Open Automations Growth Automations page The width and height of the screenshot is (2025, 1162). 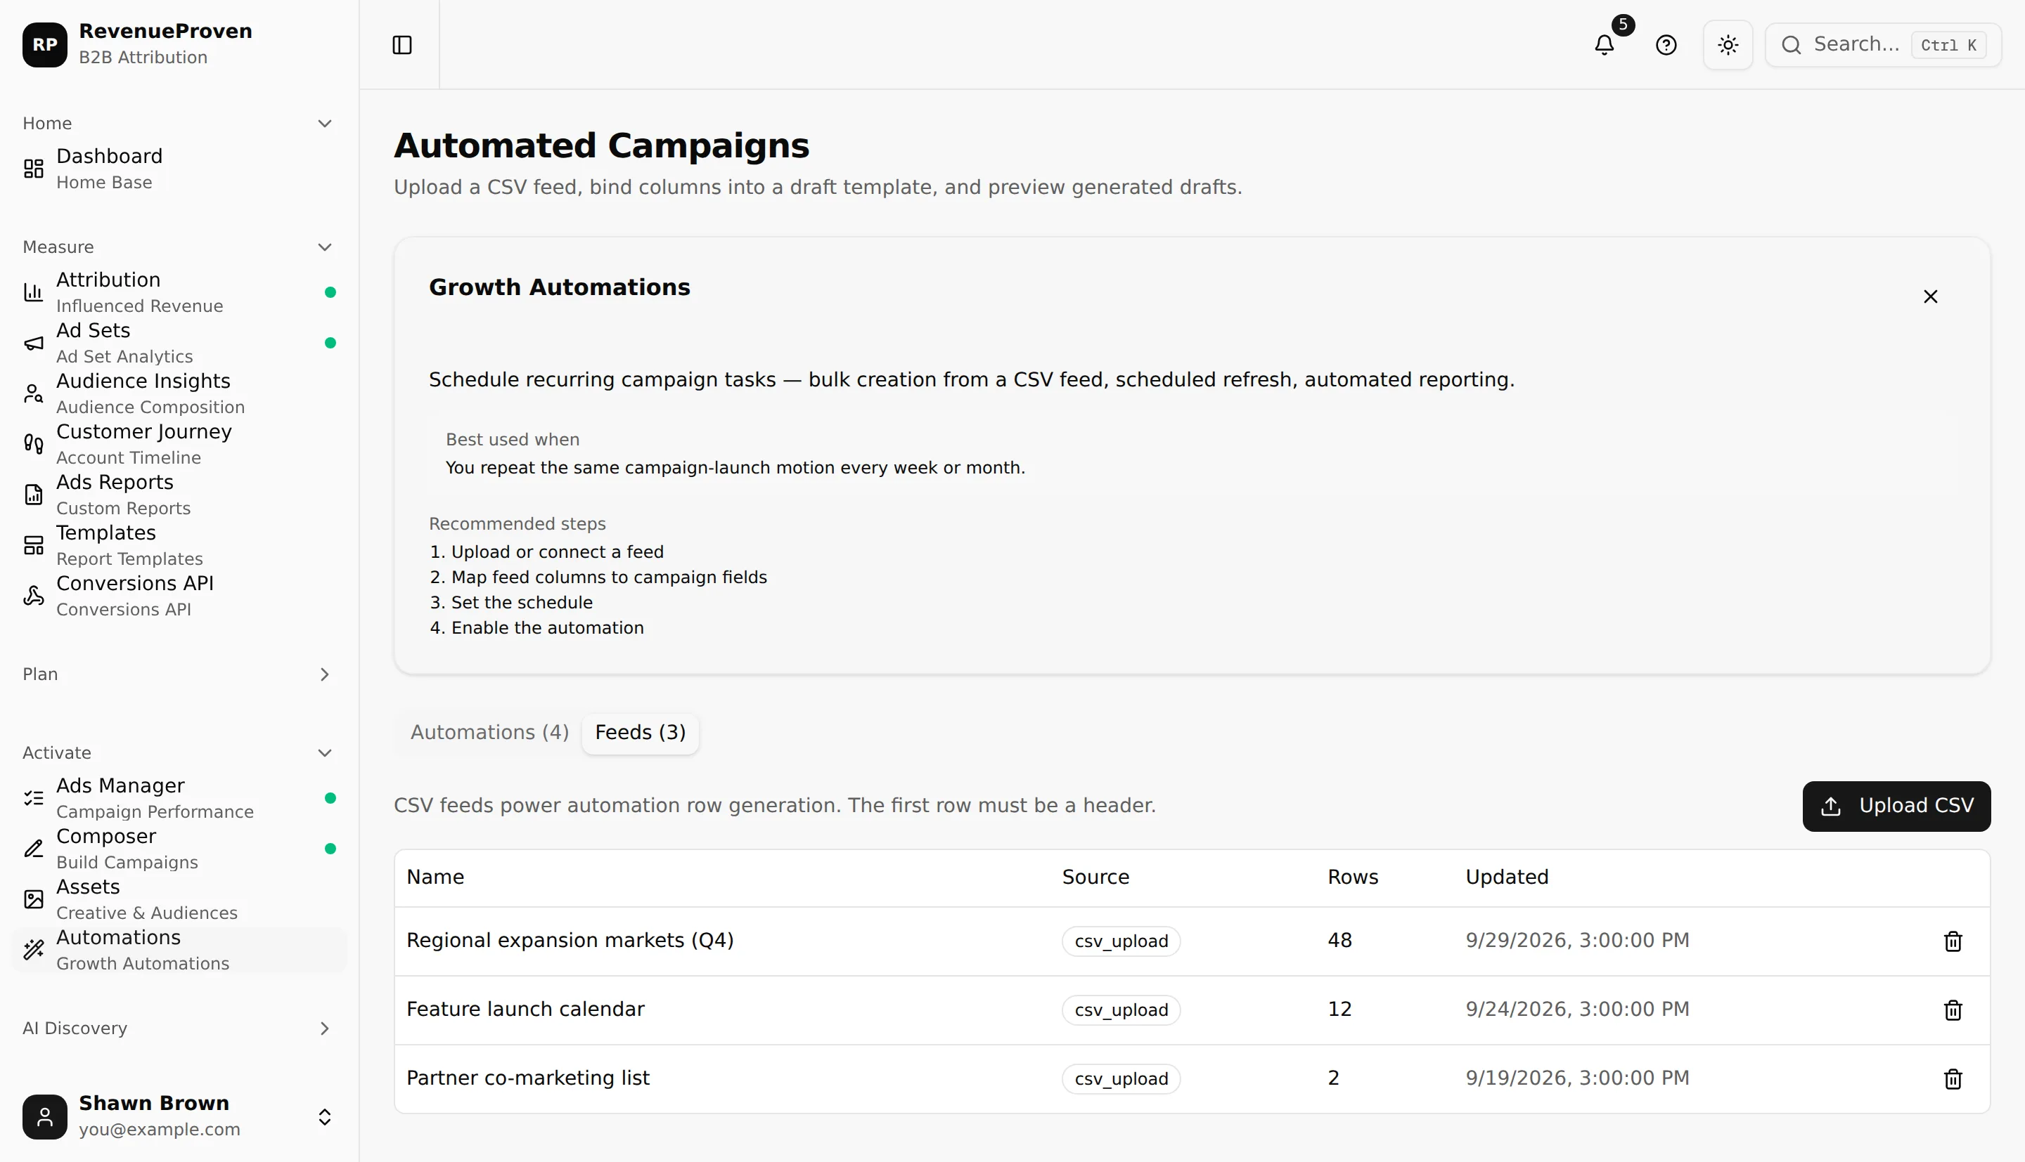tap(179, 950)
